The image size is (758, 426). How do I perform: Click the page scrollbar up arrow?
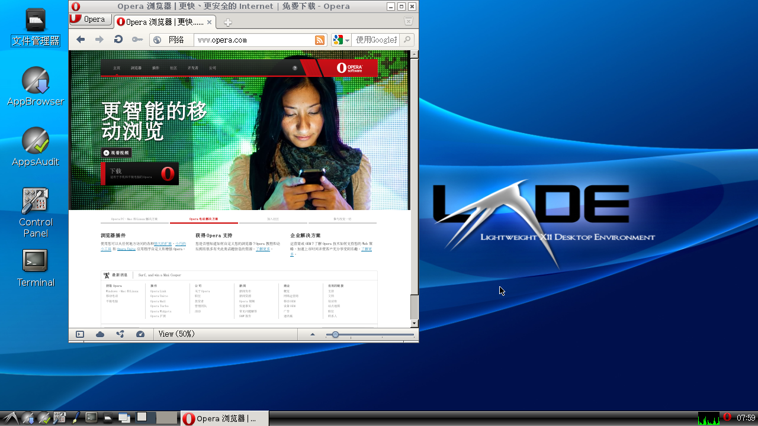415,54
